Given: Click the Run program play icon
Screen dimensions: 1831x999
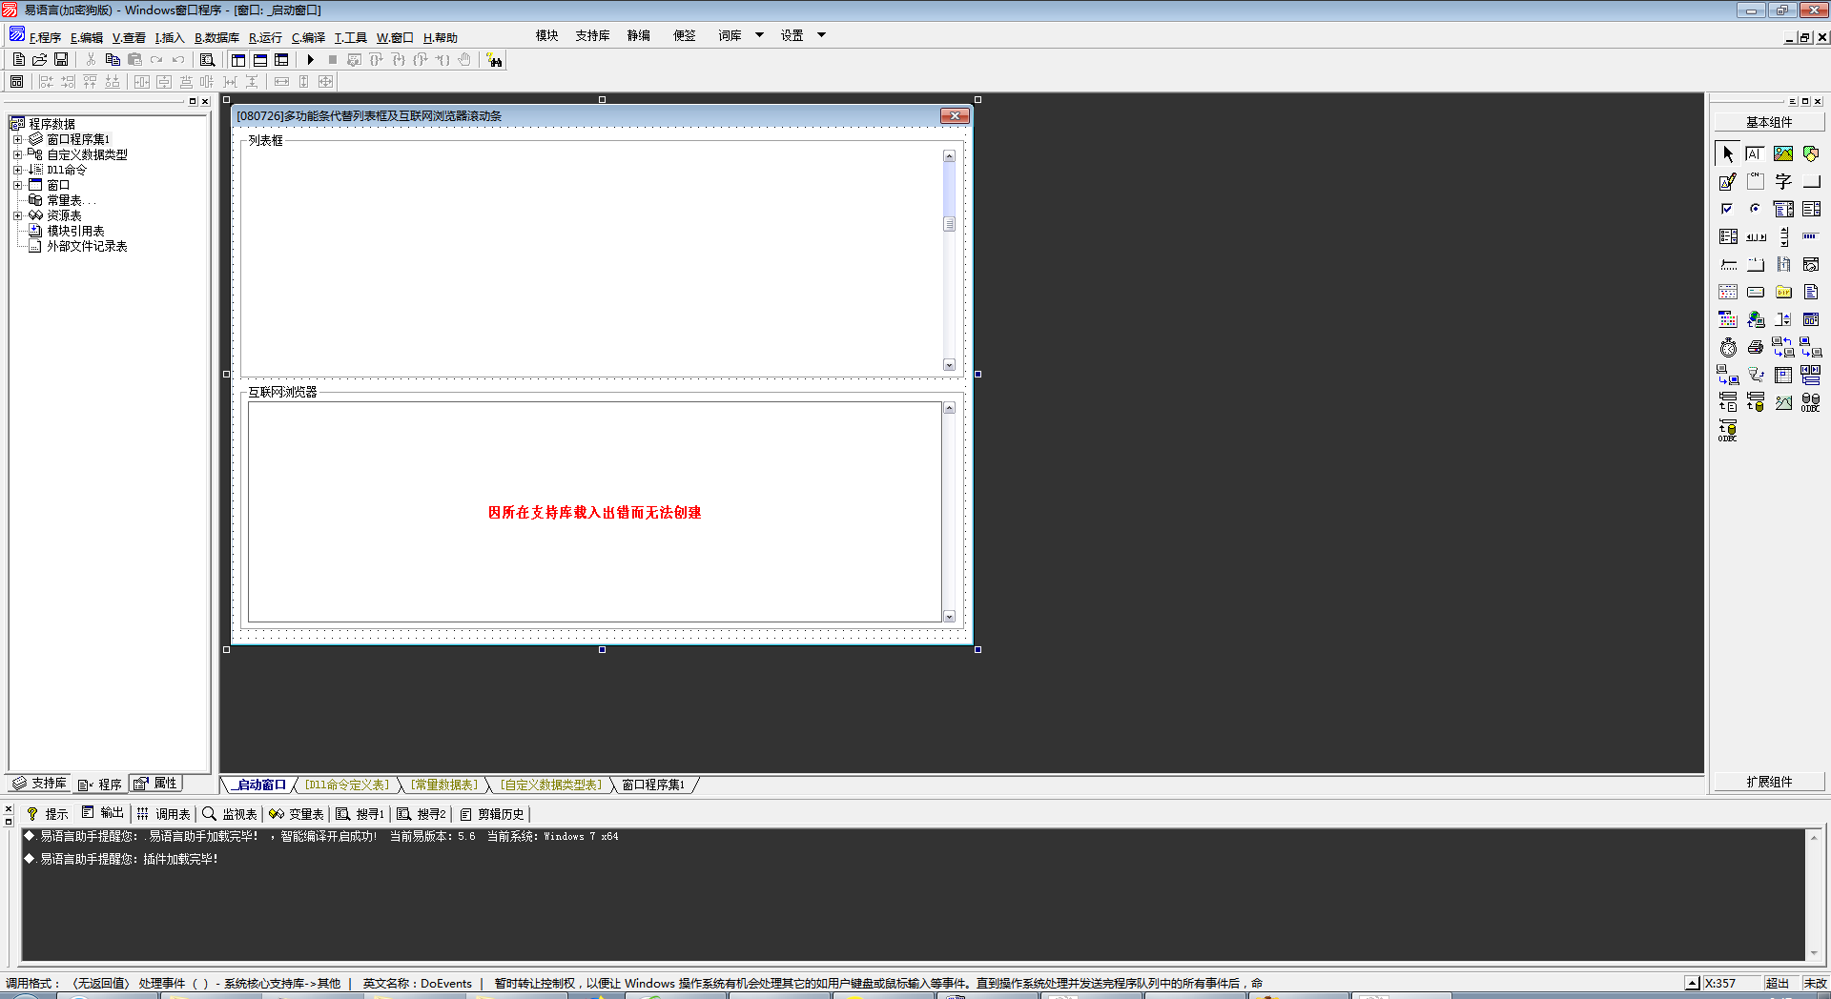Looking at the screenshot, I should [310, 59].
